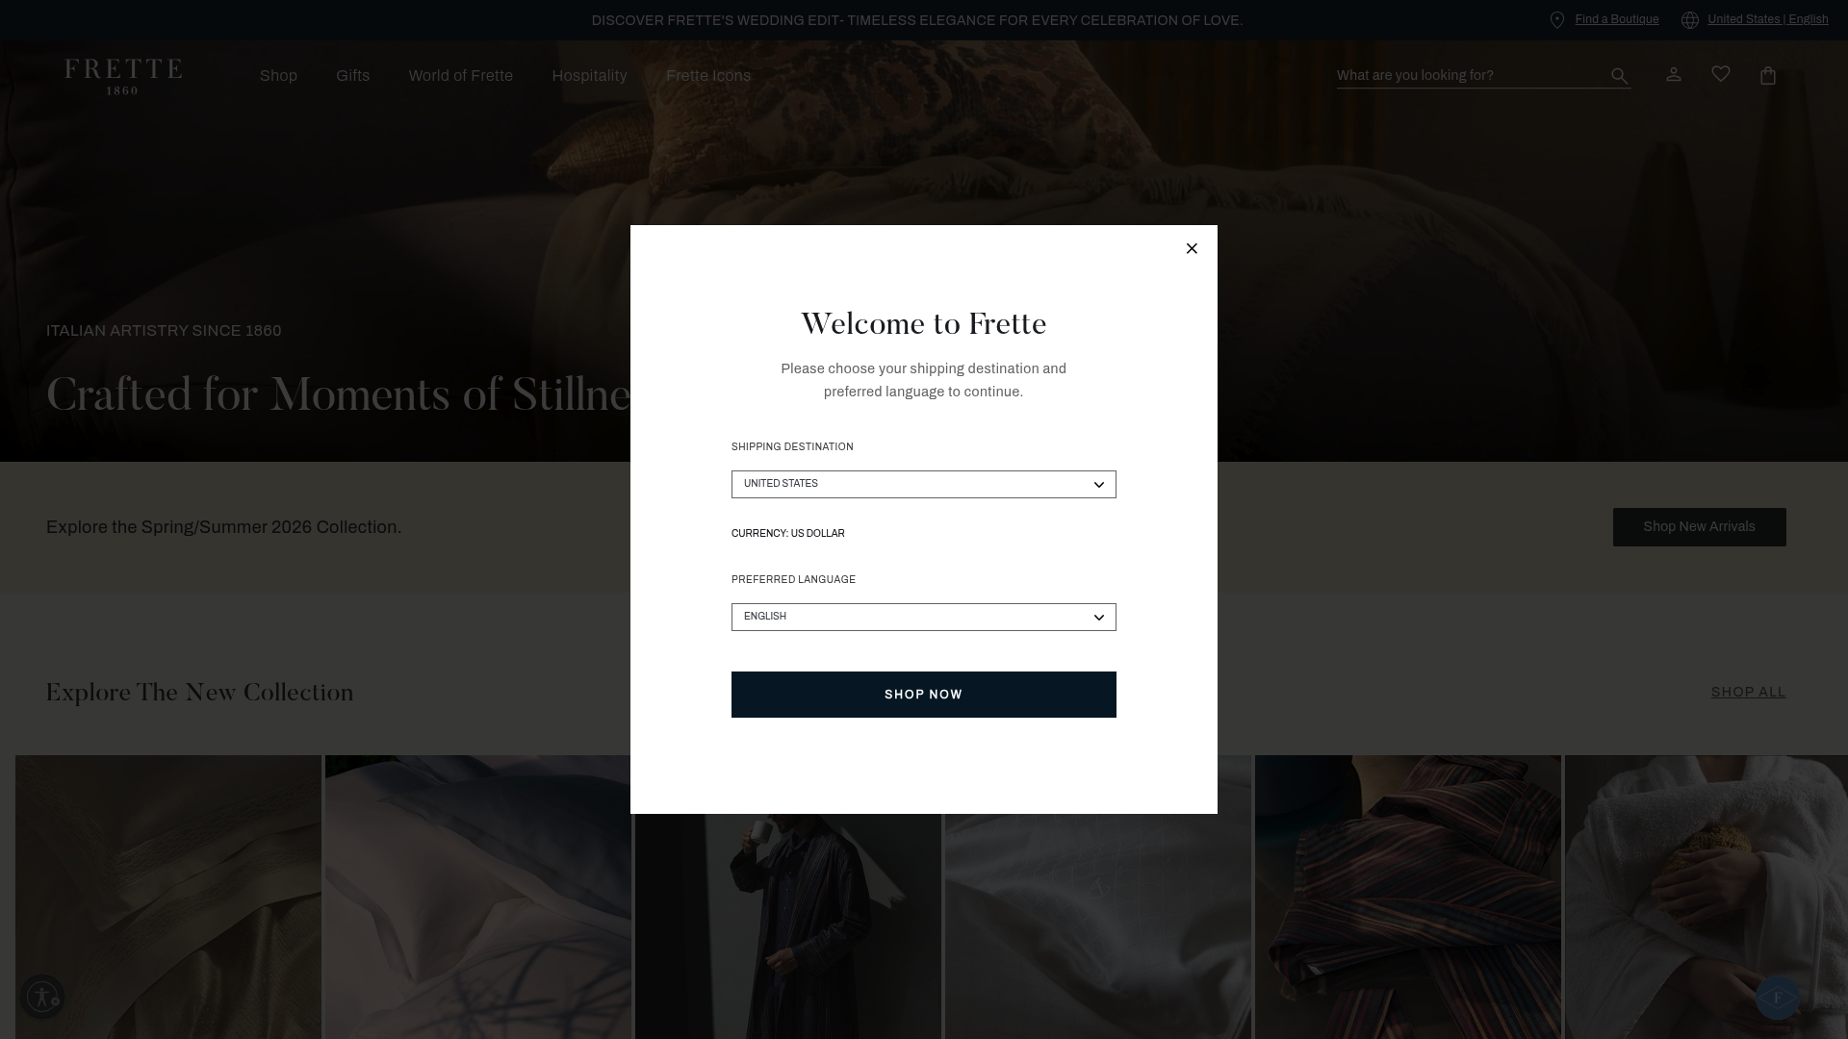Click the 'CURRENCY: US DOLLAR' text
Viewport: 1848px width, 1039px height.
click(788, 533)
